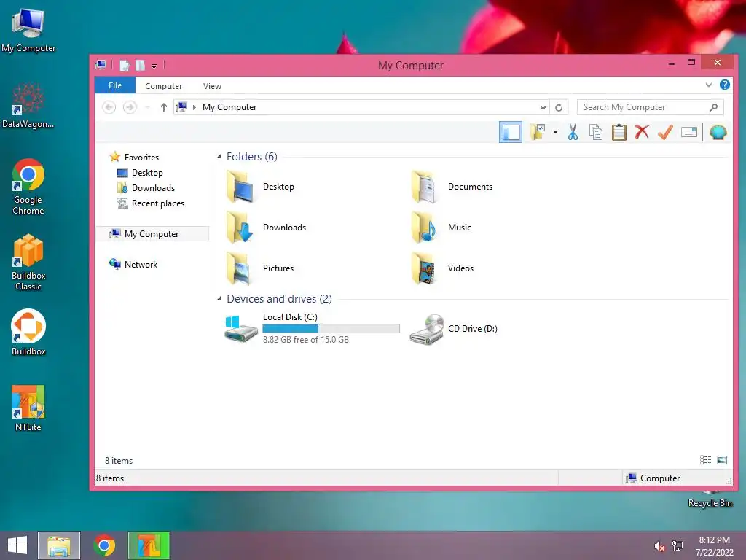Click the Paste clipboard icon
This screenshot has width=746, height=560.
click(619, 132)
